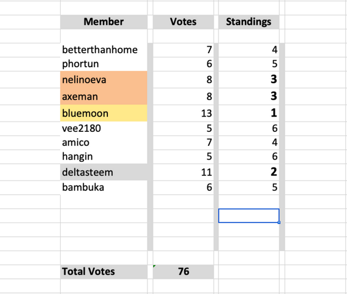The image size is (347, 294).
Task: Click the gray deltasteem cell
Action: (x=104, y=172)
